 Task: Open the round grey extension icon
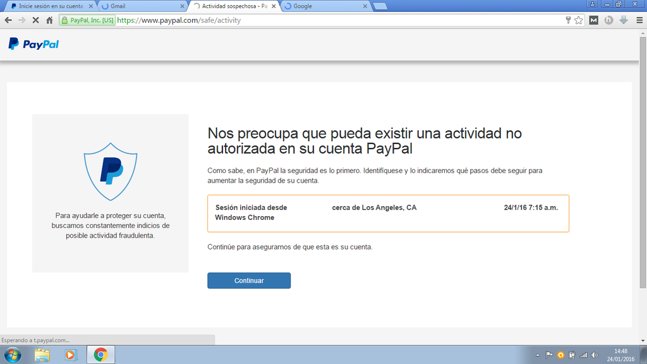click(608, 20)
